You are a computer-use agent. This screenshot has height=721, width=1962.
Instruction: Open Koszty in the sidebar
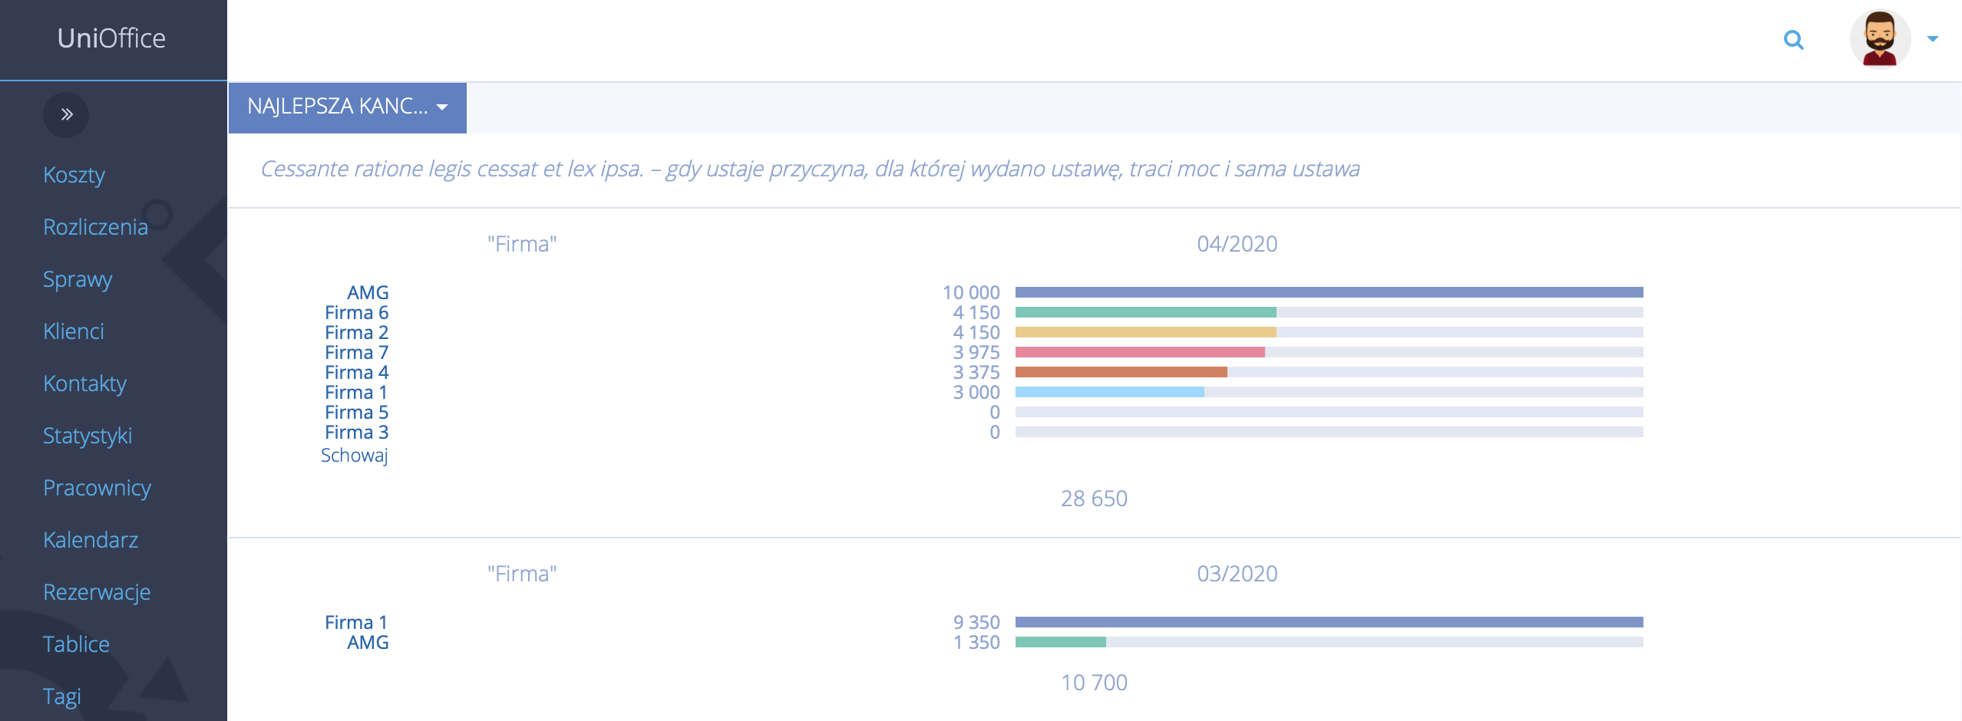coord(74,175)
